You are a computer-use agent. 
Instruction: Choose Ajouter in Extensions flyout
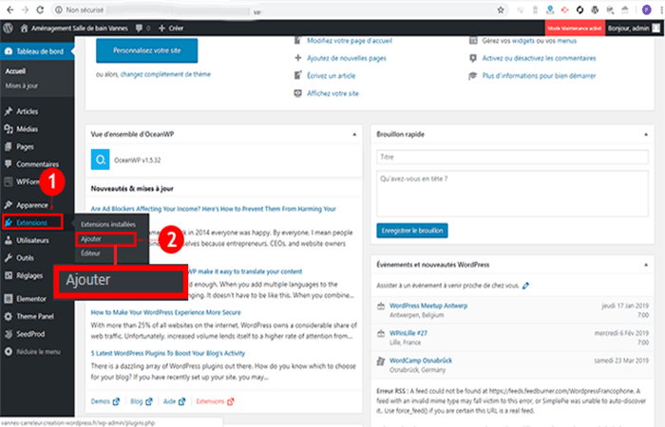click(106, 239)
